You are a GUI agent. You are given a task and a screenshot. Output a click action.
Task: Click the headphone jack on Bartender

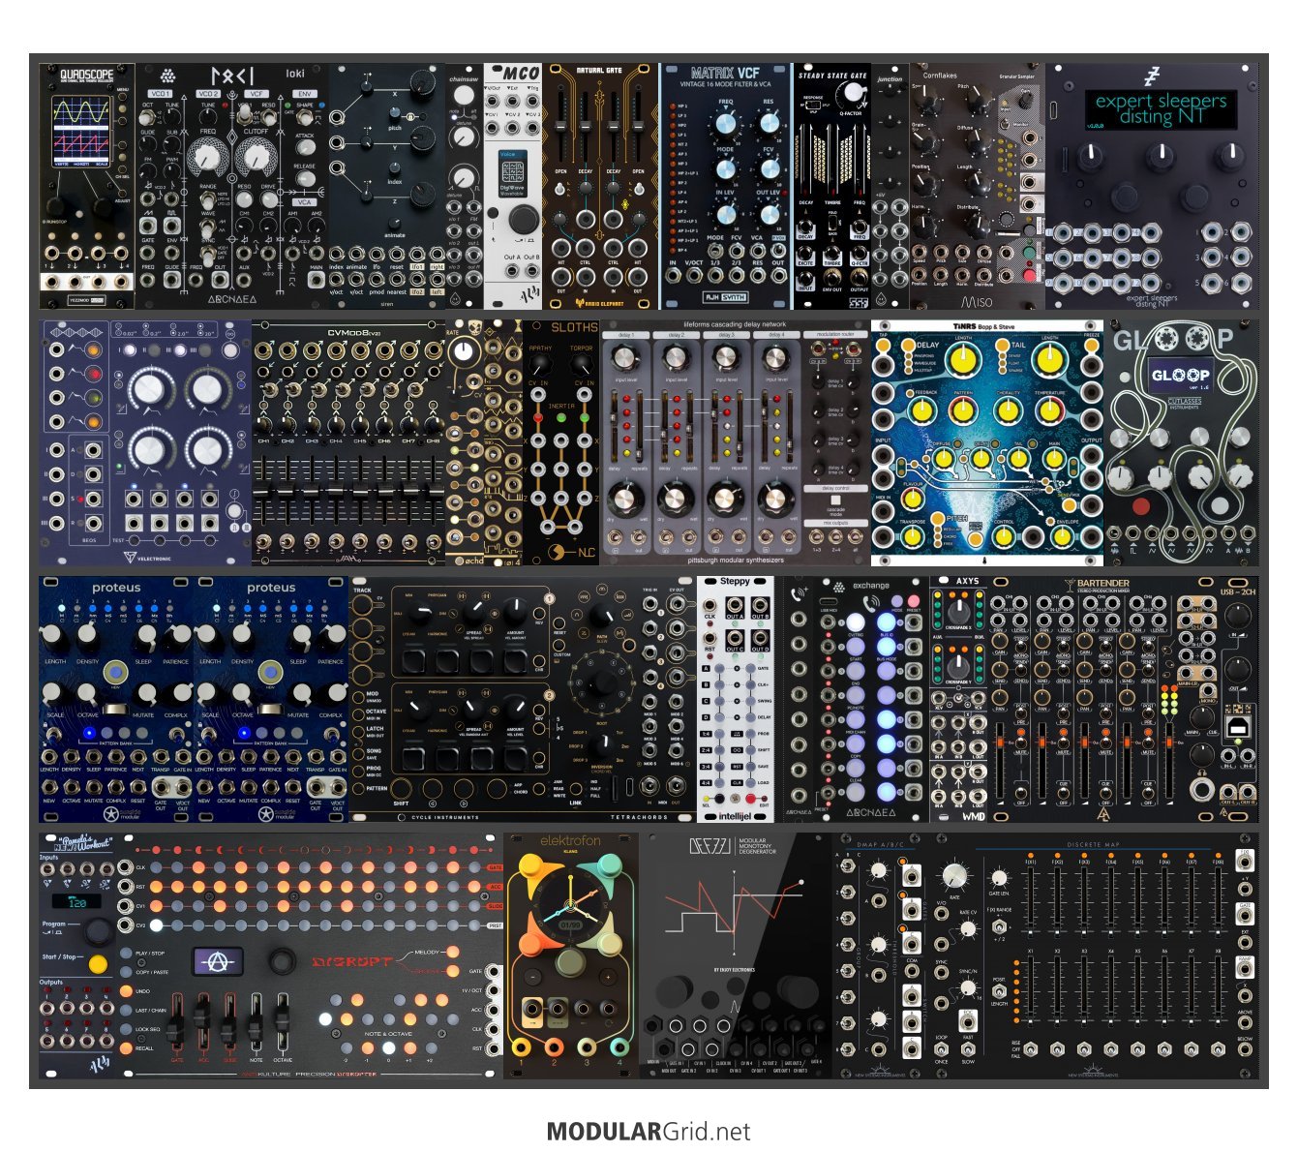click(1201, 789)
